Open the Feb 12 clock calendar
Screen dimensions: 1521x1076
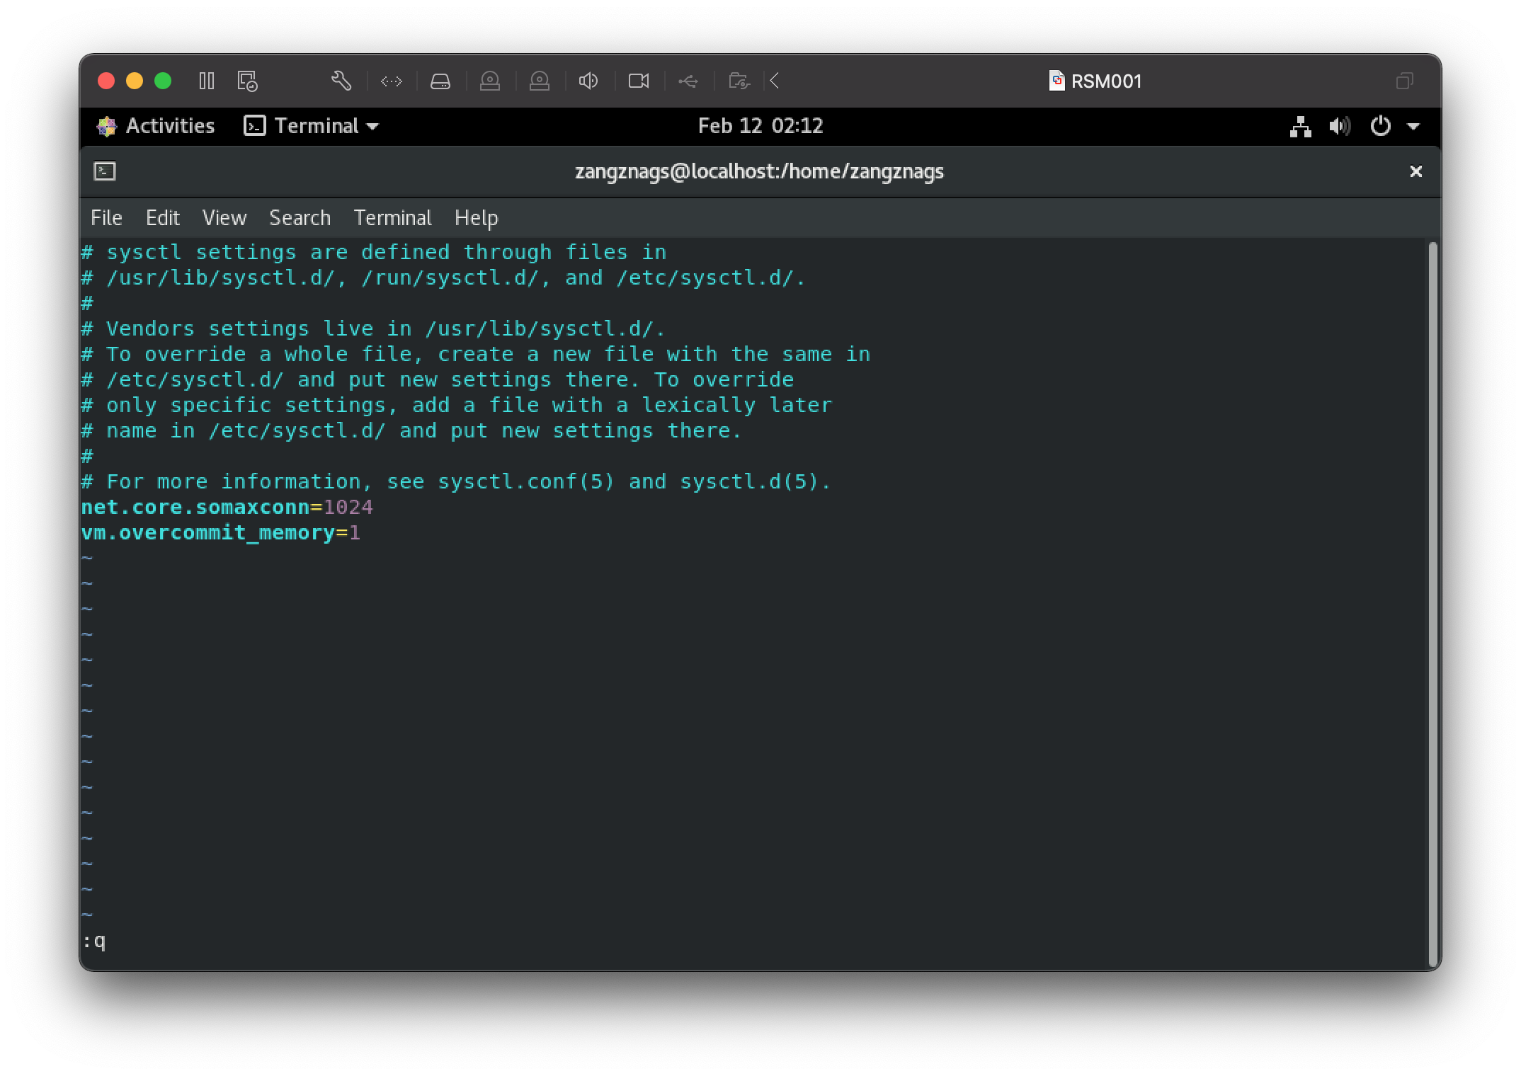coord(760,126)
